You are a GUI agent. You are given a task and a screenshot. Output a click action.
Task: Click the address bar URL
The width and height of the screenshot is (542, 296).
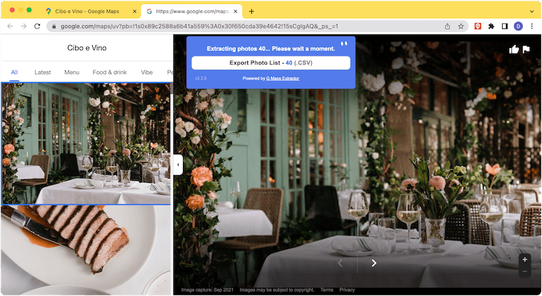tap(199, 26)
